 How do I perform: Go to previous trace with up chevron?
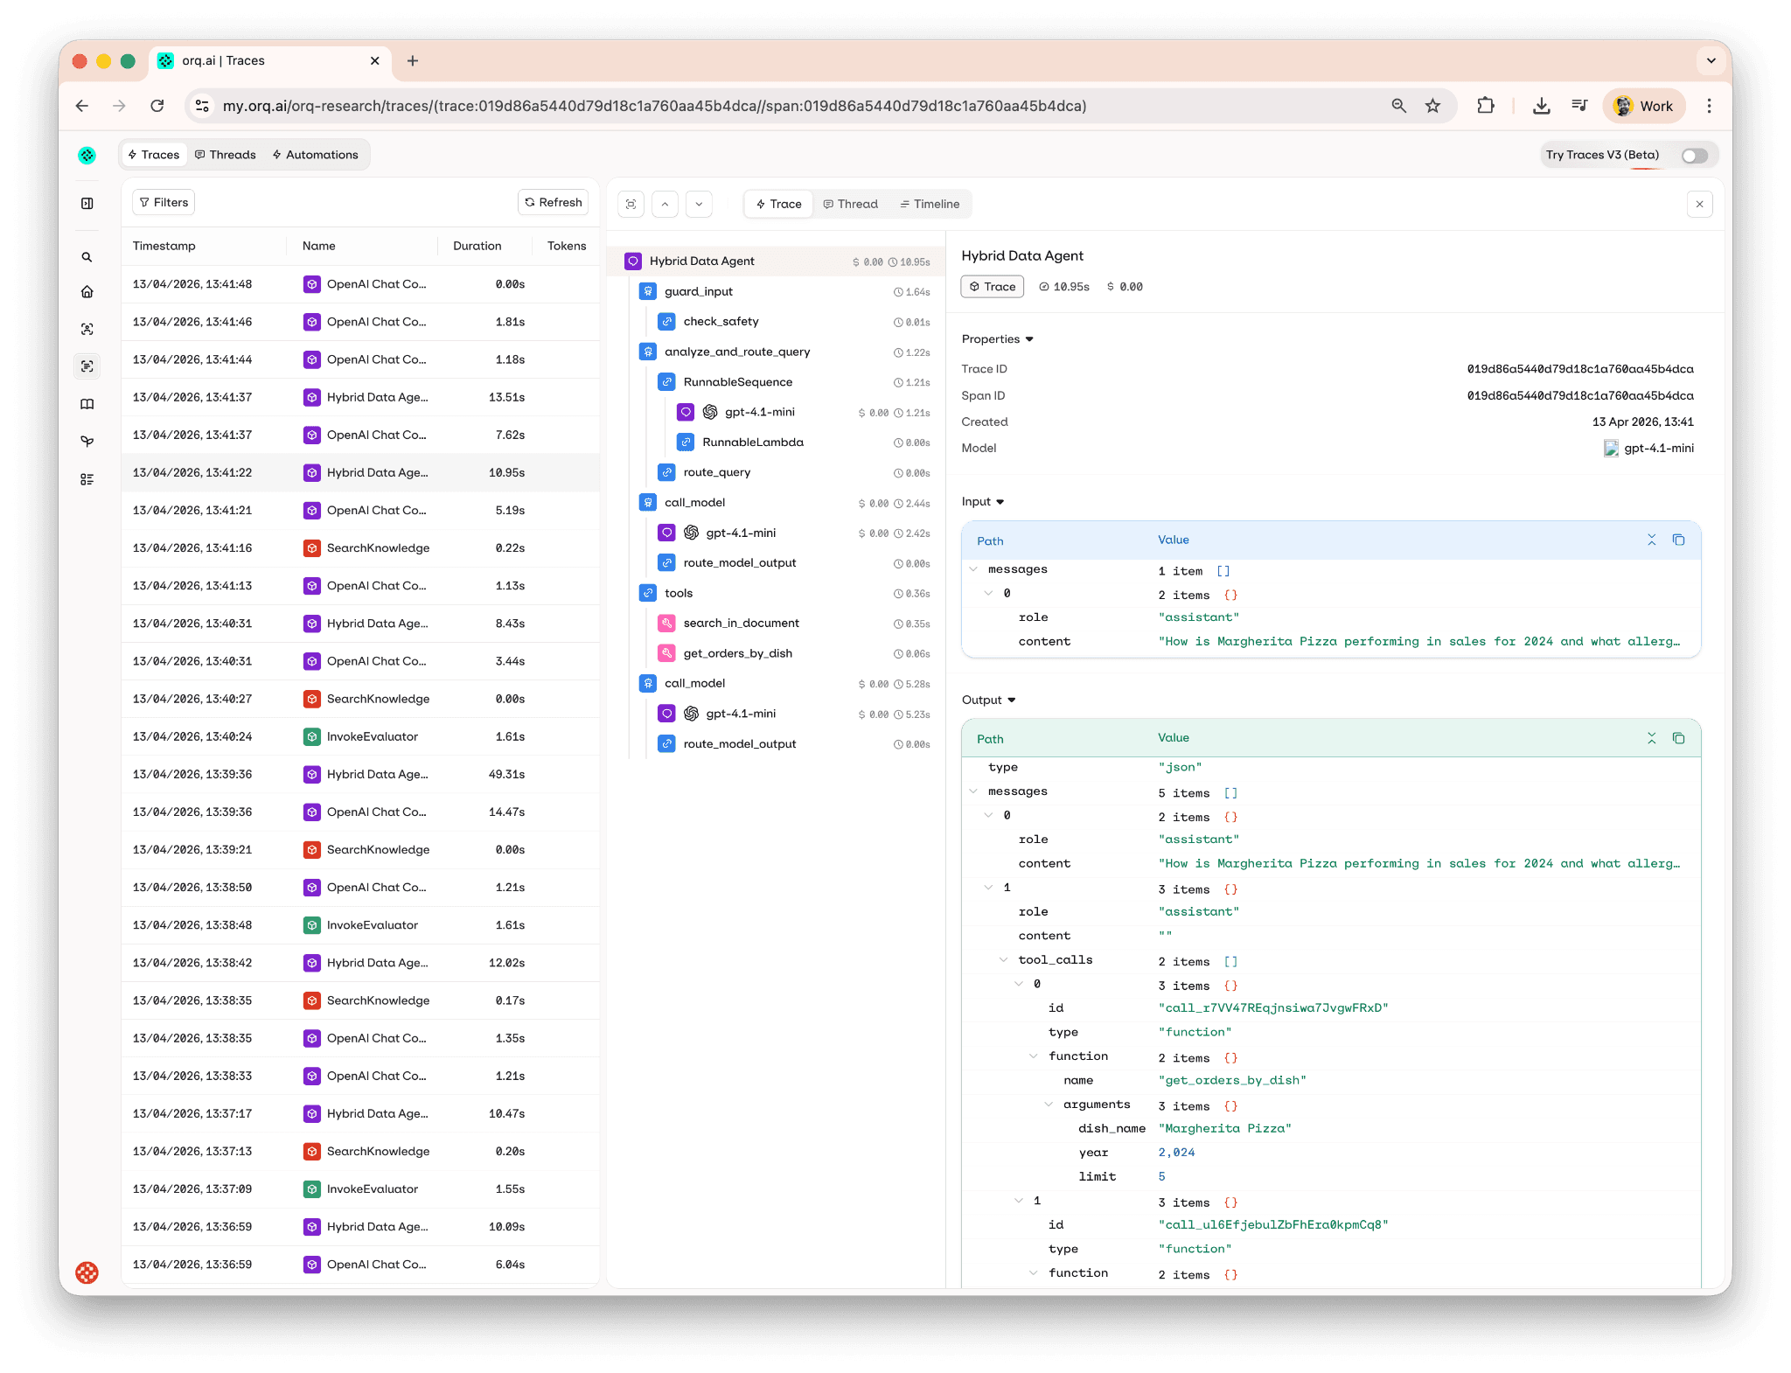point(665,205)
